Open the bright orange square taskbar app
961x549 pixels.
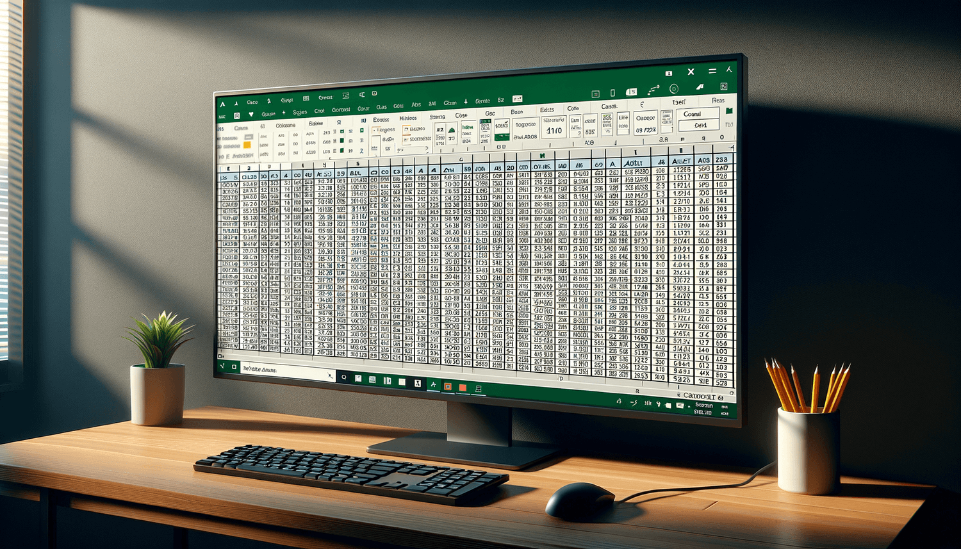tap(463, 388)
